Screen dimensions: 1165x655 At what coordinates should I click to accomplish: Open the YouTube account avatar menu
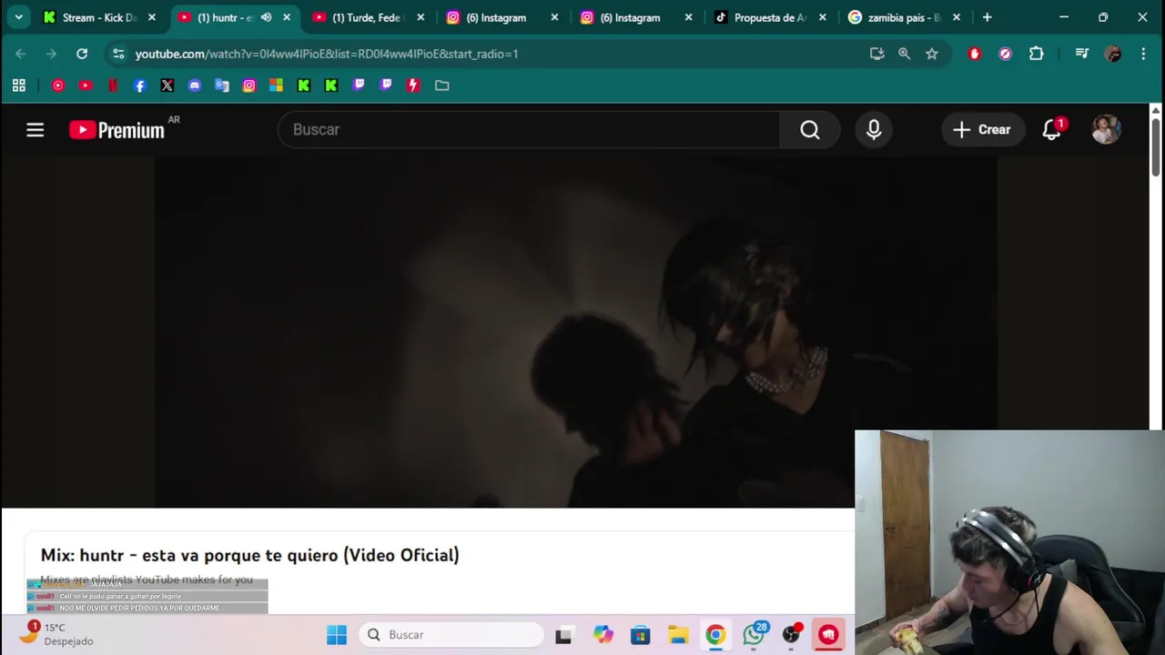[x=1106, y=130]
